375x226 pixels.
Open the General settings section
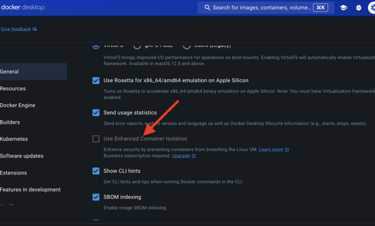[34, 72]
